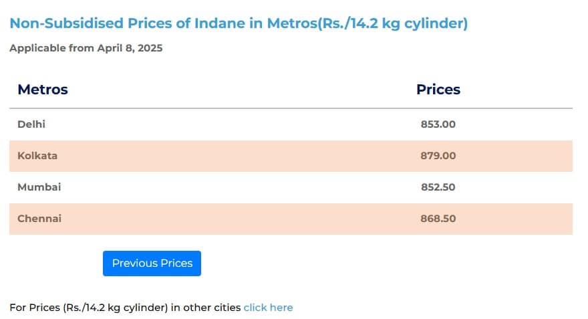The image size is (588, 319).
Task: Click the Kolkata row label
Action: click(37, 156)
